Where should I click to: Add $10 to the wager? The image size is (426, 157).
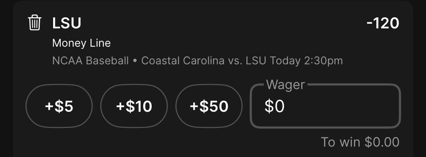[134, 106]
